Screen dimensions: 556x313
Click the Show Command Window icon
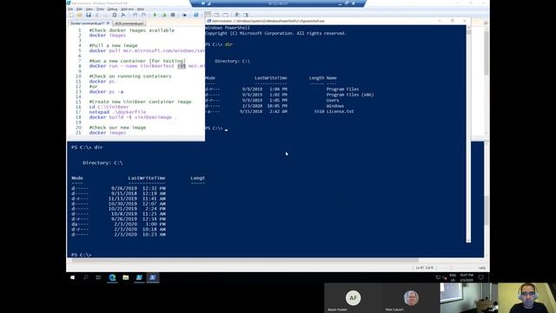point(237,15)
